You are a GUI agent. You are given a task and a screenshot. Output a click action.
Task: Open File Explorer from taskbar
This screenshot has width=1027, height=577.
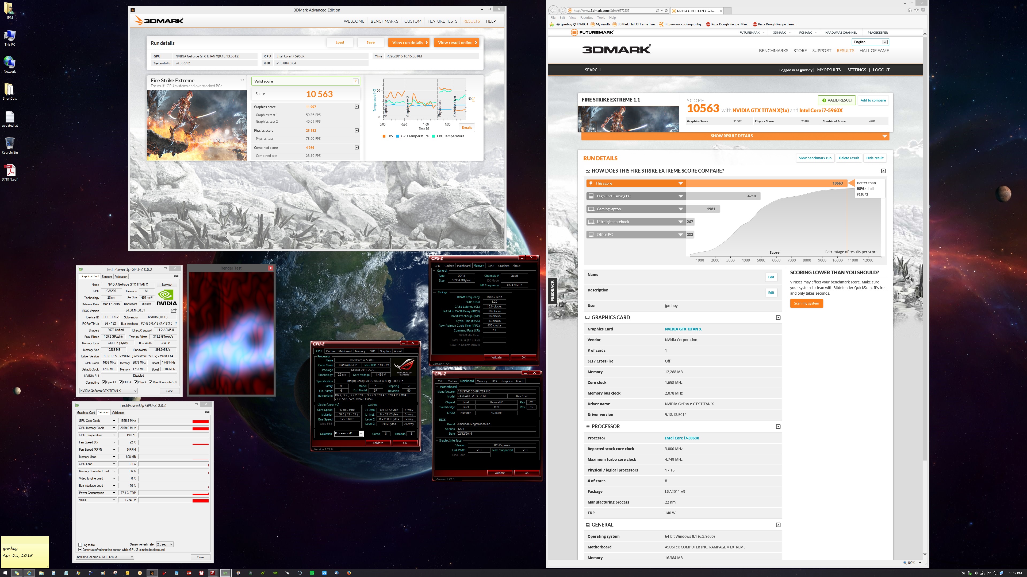[41, 573]
